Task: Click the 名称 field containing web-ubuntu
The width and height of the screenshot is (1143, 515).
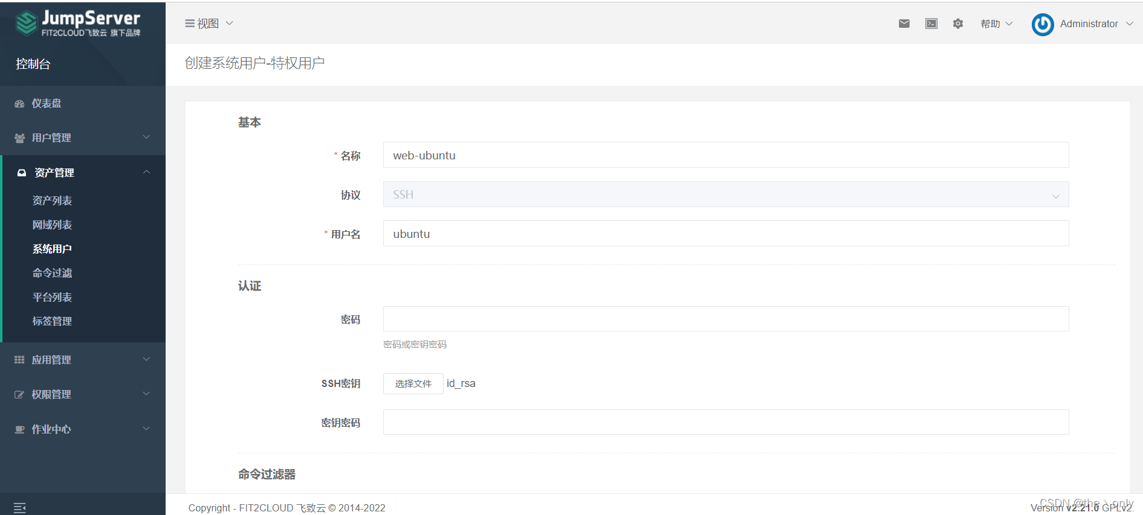Action: [725, 155]
